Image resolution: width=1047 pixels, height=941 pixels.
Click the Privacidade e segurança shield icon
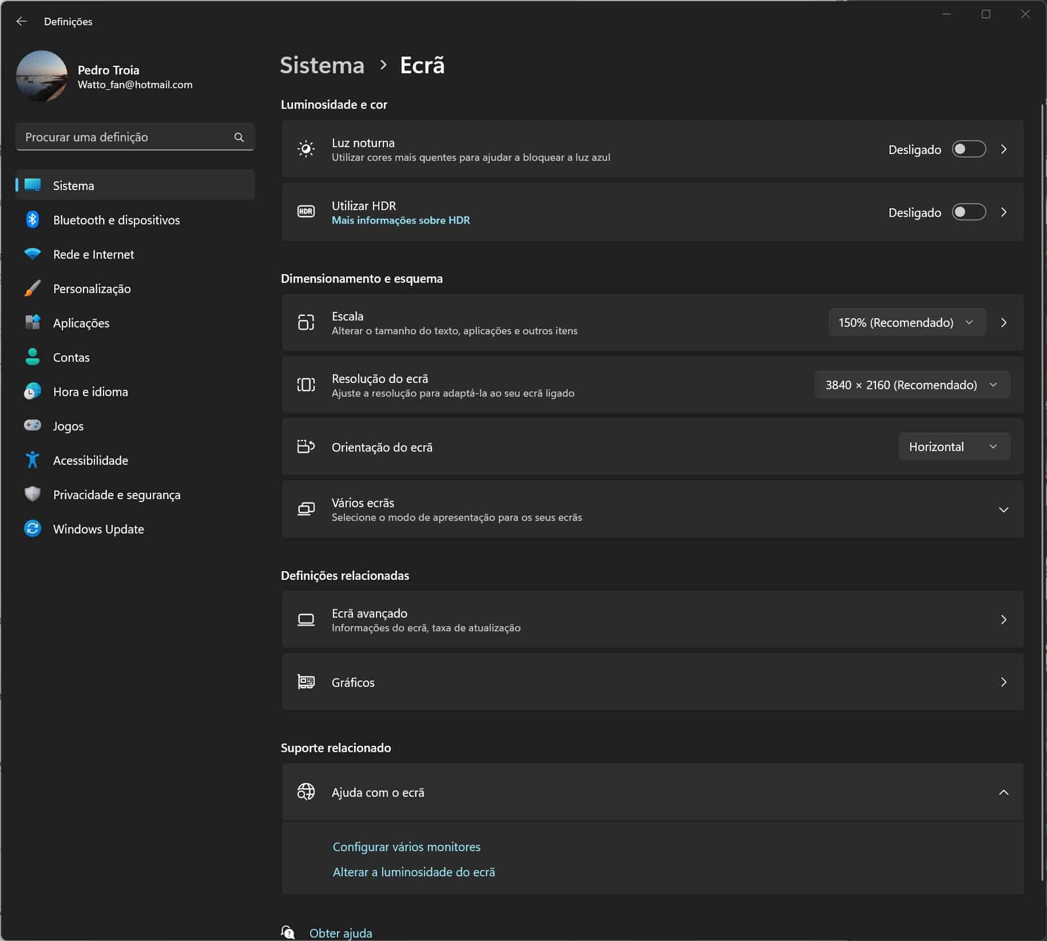tap(33, 494)
